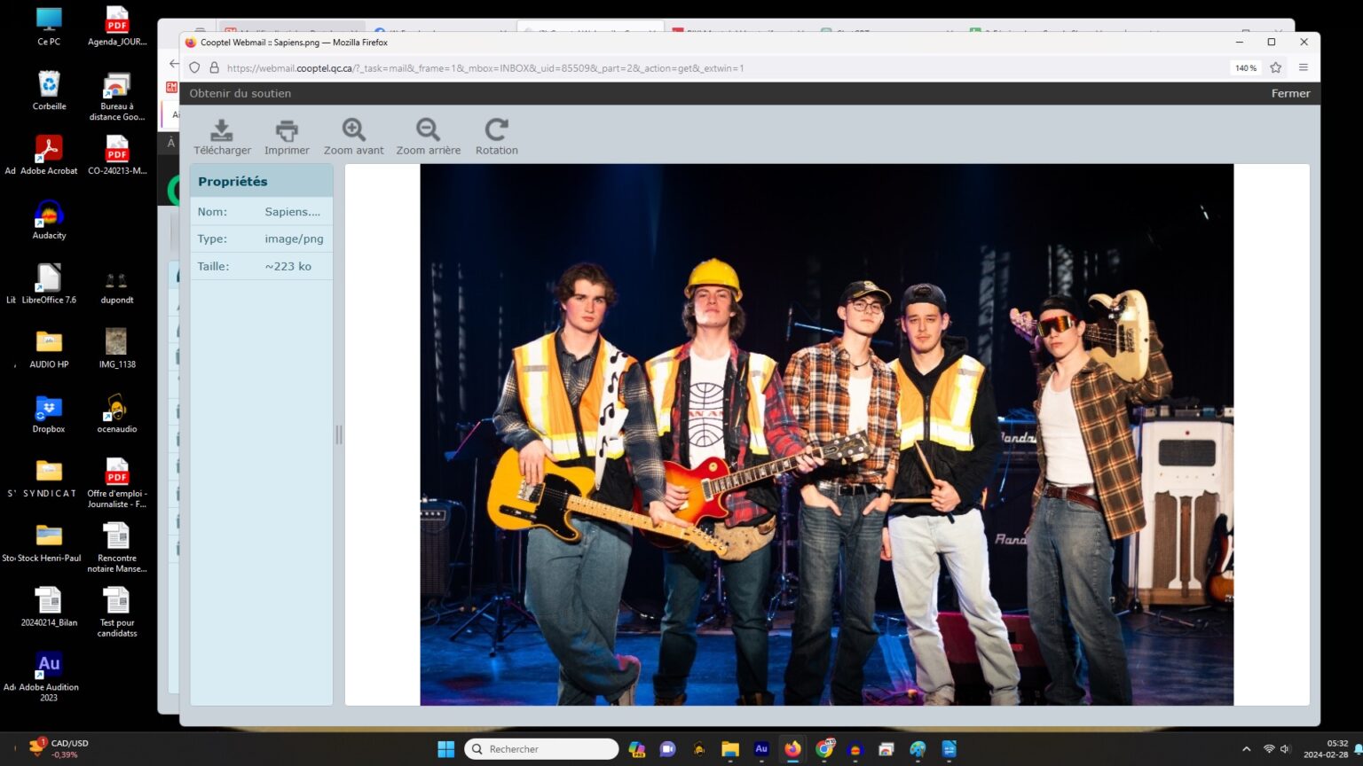Click the 140 % zoom level indicator
This screenshot has width=1363, height=766.
[x=1245, y=68]
